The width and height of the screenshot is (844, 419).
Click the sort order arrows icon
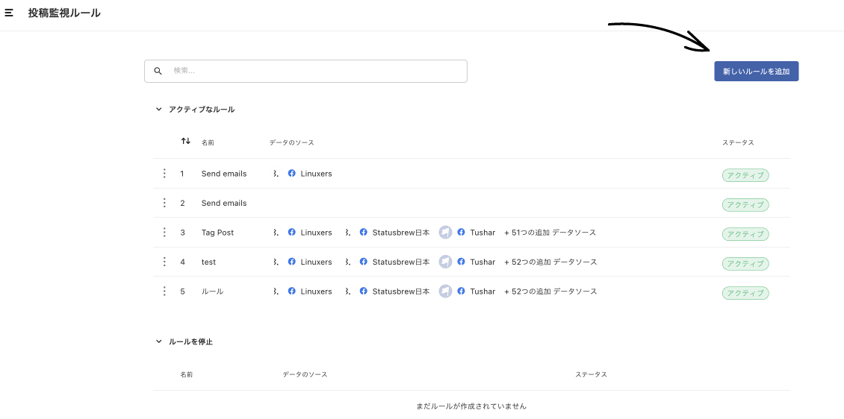click(186, 141)
